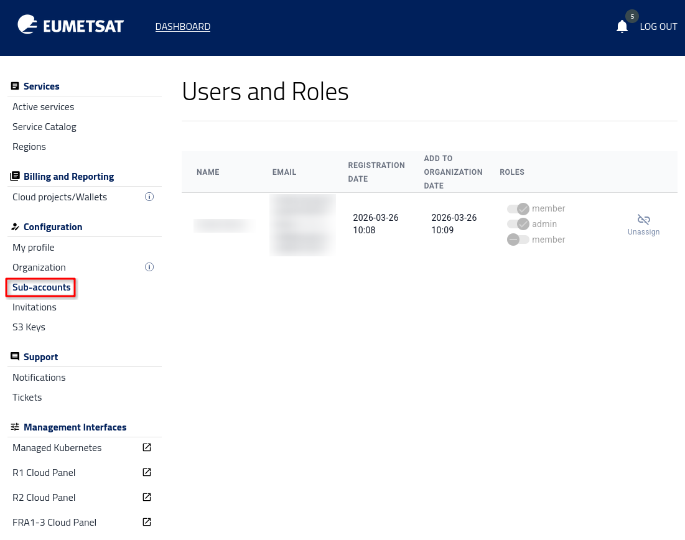Screen dimensions: 685x540
Task: Select Sub-accounts in the sidebar
Action: pos(41,287)
